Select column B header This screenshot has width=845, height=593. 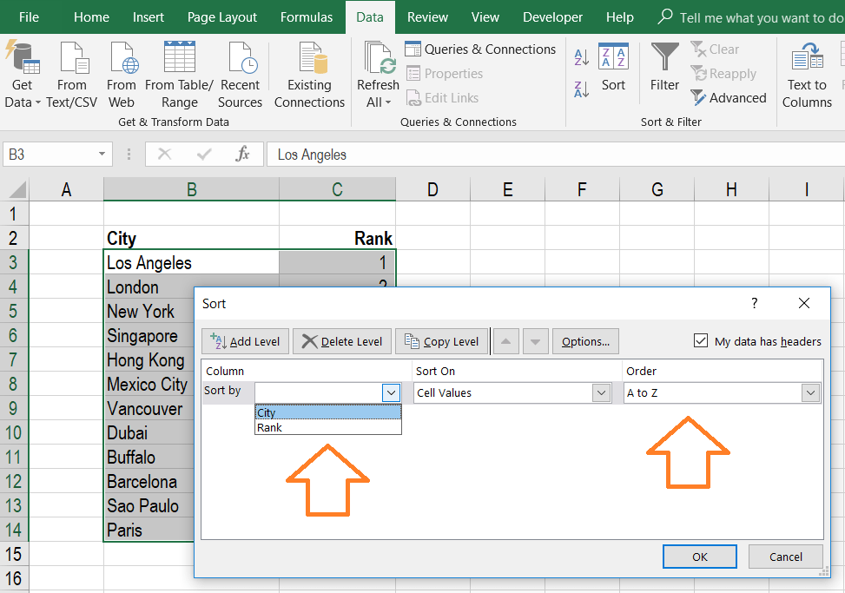[191, 189]
